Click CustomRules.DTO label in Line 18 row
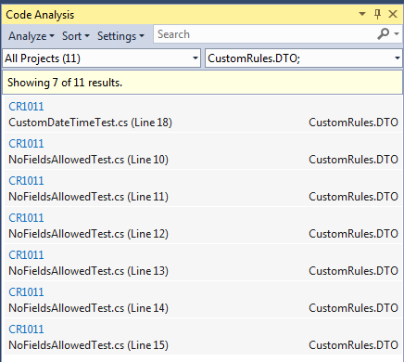Viewport: 404px width, 362px height. [353, 123]
